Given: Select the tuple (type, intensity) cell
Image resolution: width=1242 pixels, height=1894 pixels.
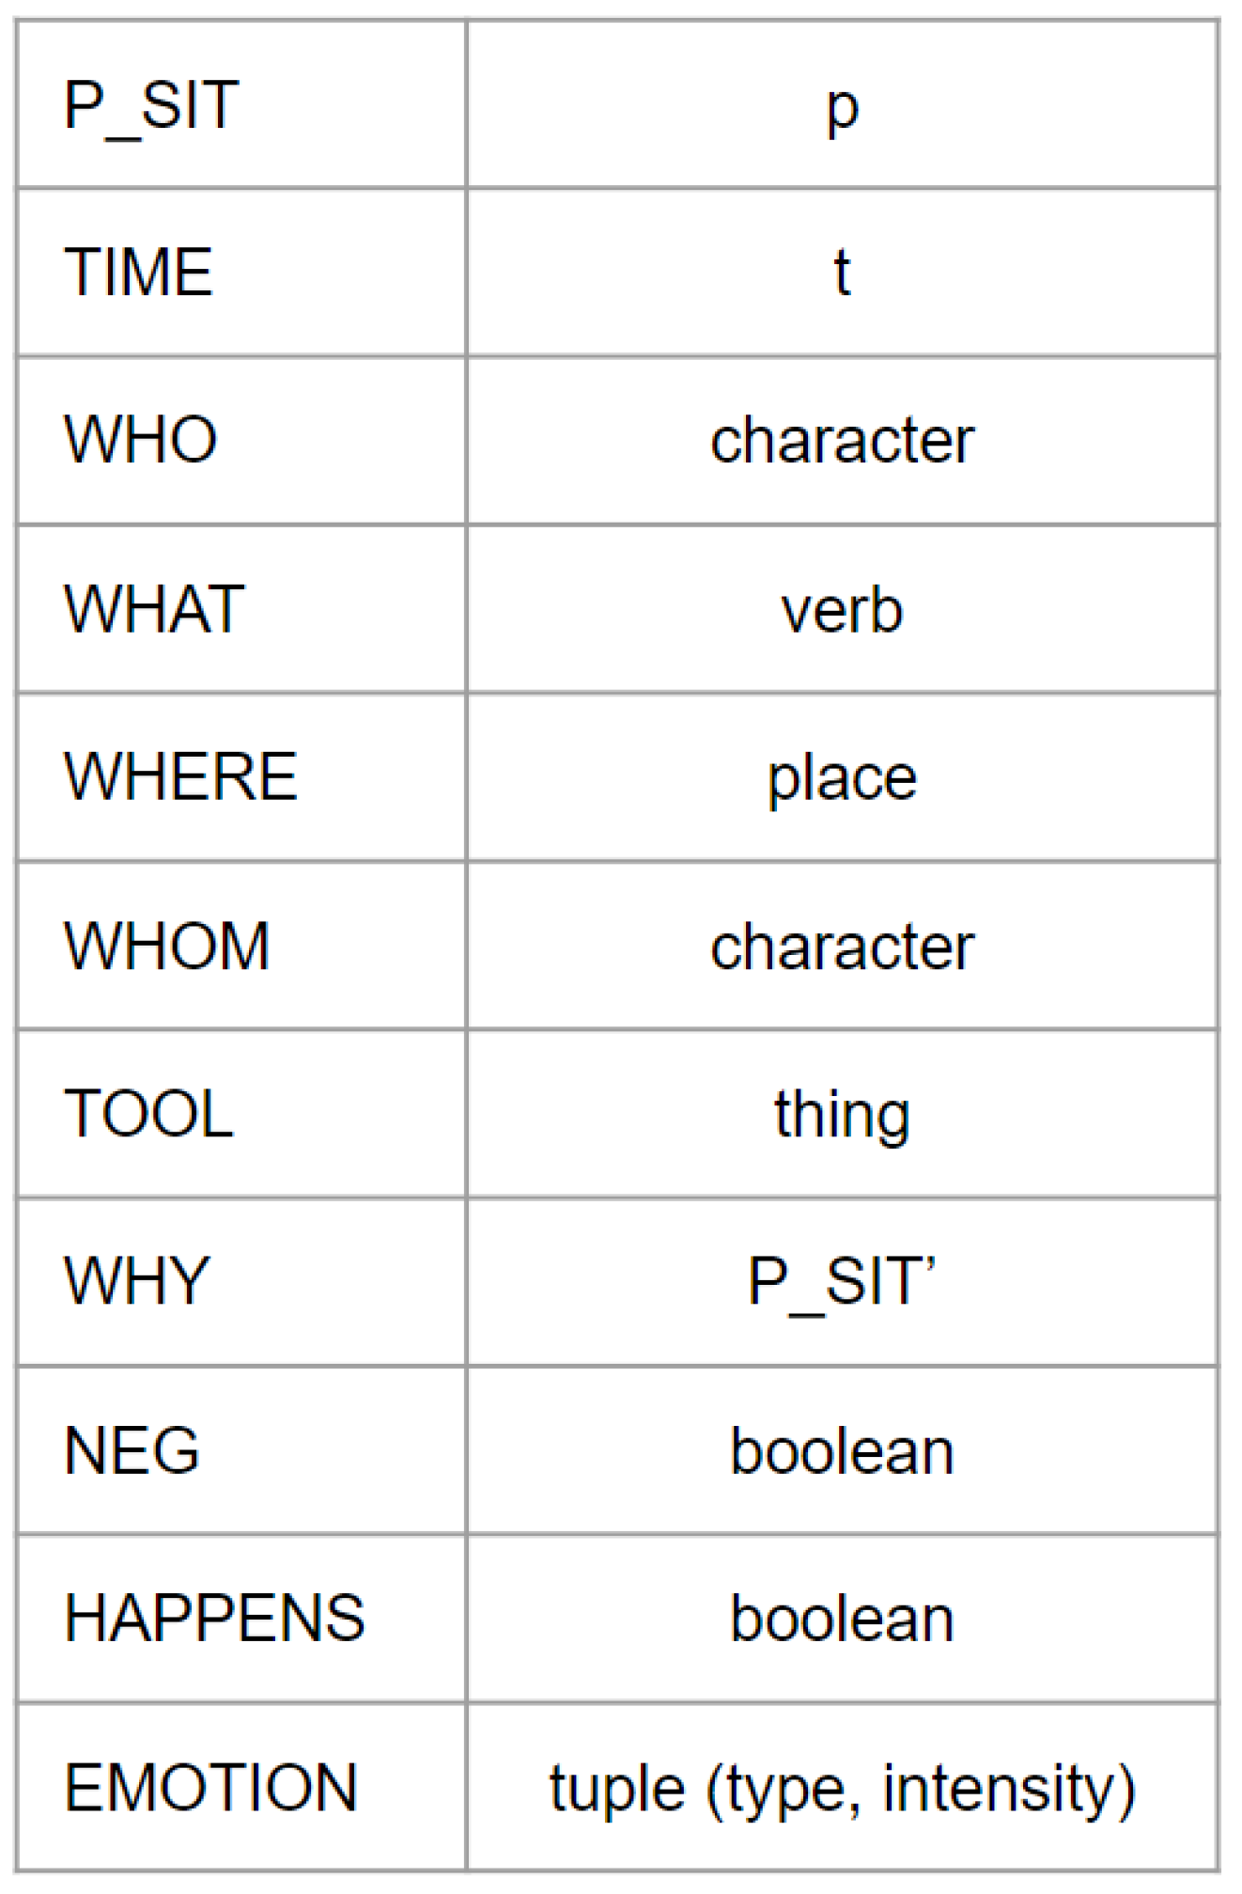Looking at the screenshot, I should [x=842, y=1787].
